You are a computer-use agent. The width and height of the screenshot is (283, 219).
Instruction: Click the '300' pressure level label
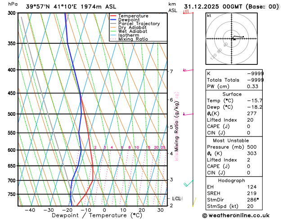[x=13, y=13]
